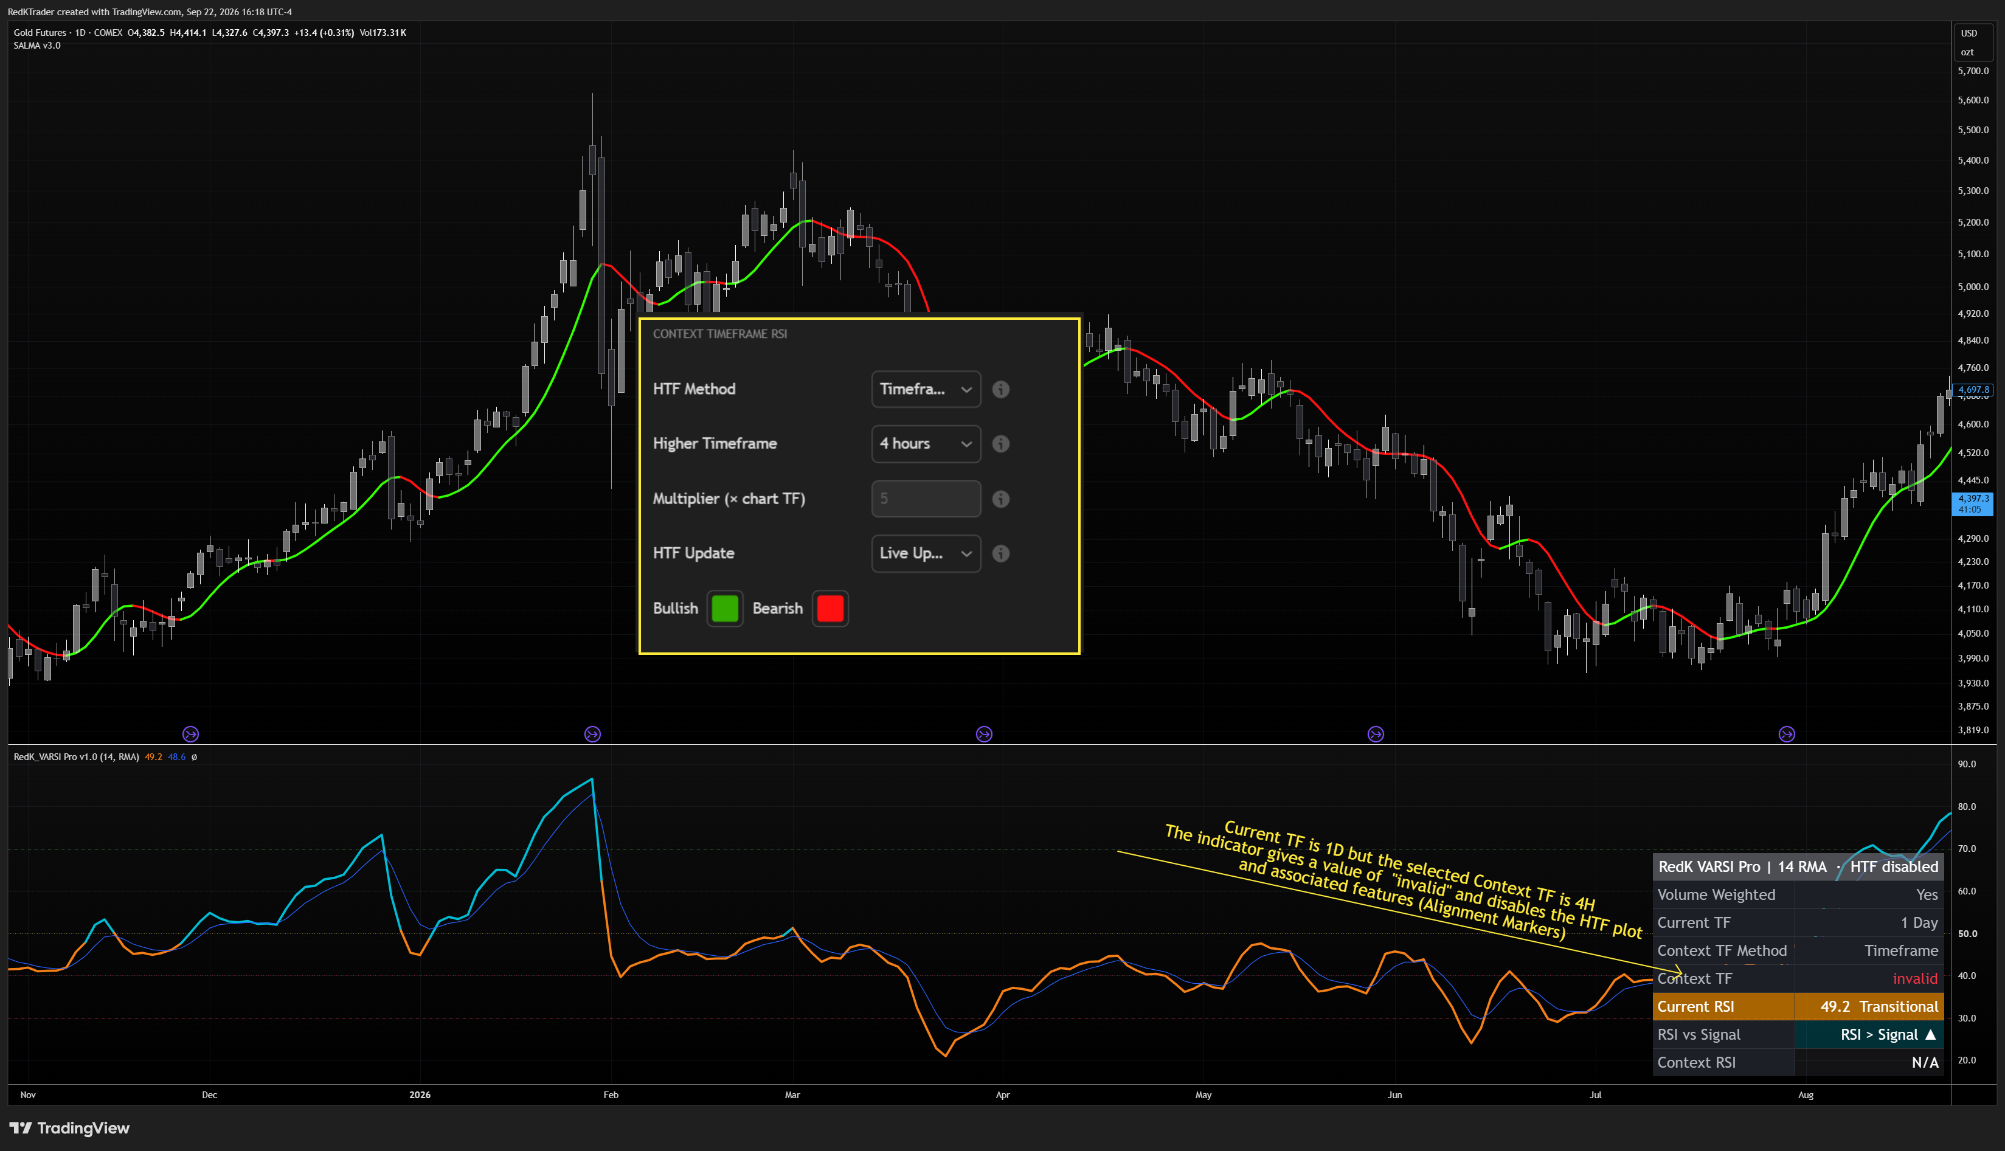Click the contract rollover marker just before Aug
2005x1151 pixels.
pyautogui.click(x=1787, y=734)
